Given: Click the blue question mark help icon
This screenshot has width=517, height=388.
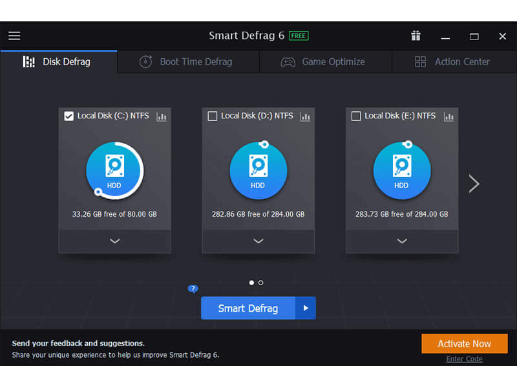Looking at the screenshot, I should click(x=193, y=289).
